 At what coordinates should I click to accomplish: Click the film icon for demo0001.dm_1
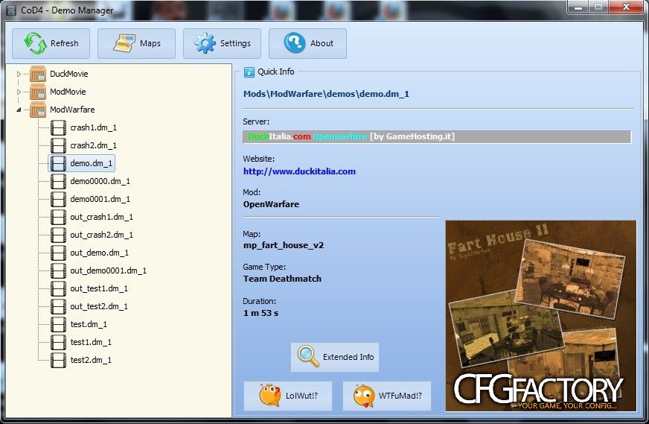(58, 199)
